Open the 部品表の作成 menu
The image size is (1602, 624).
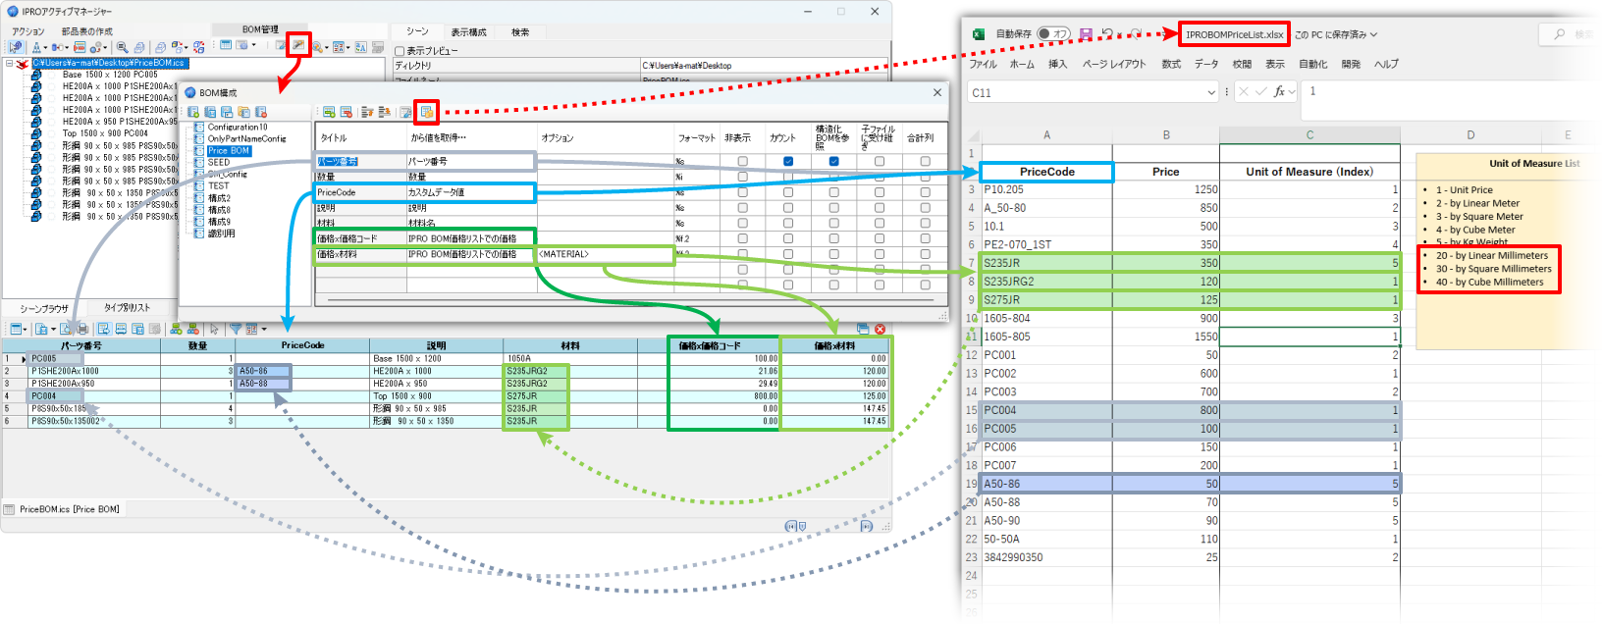point(87,31)
